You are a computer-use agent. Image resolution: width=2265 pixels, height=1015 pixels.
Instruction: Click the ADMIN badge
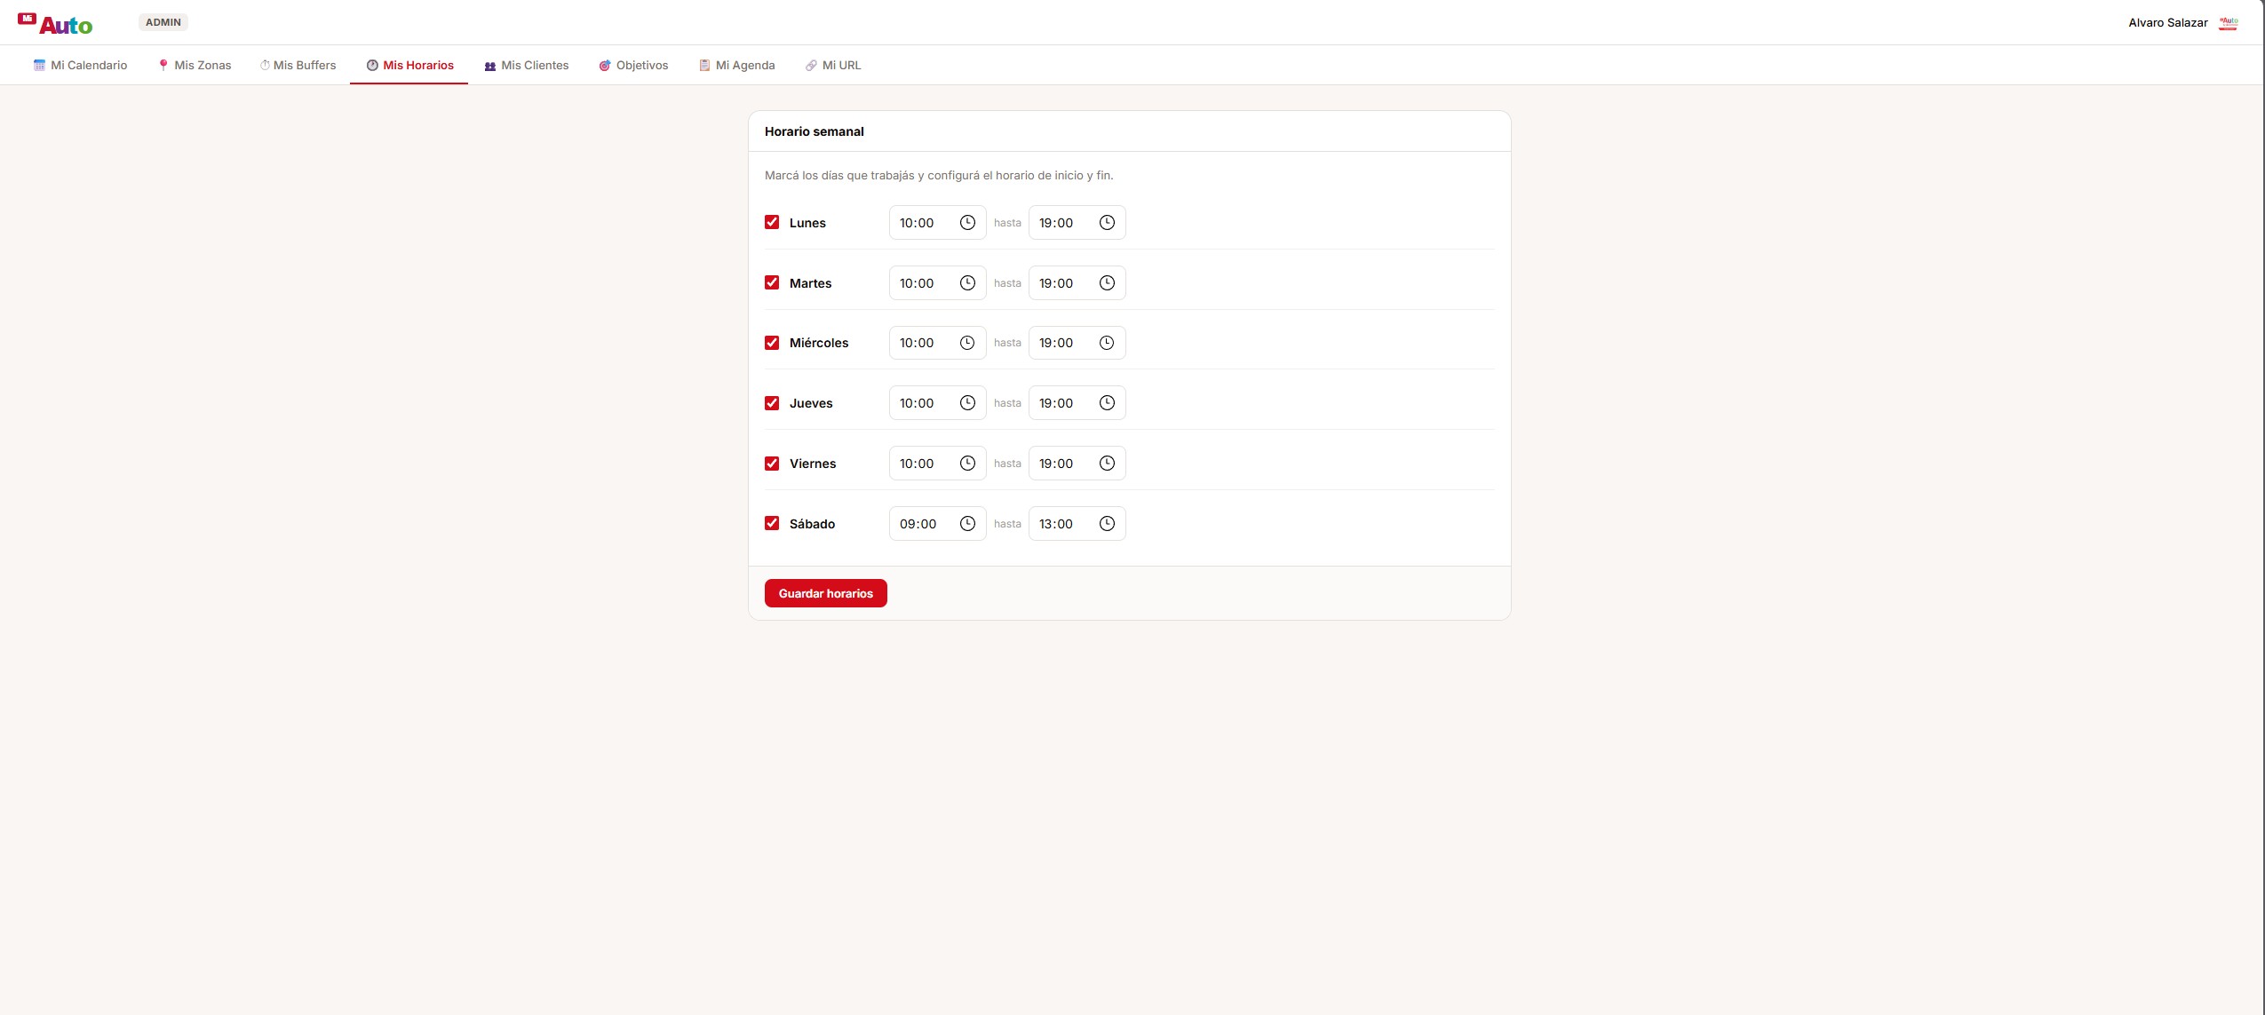[163, 22]
